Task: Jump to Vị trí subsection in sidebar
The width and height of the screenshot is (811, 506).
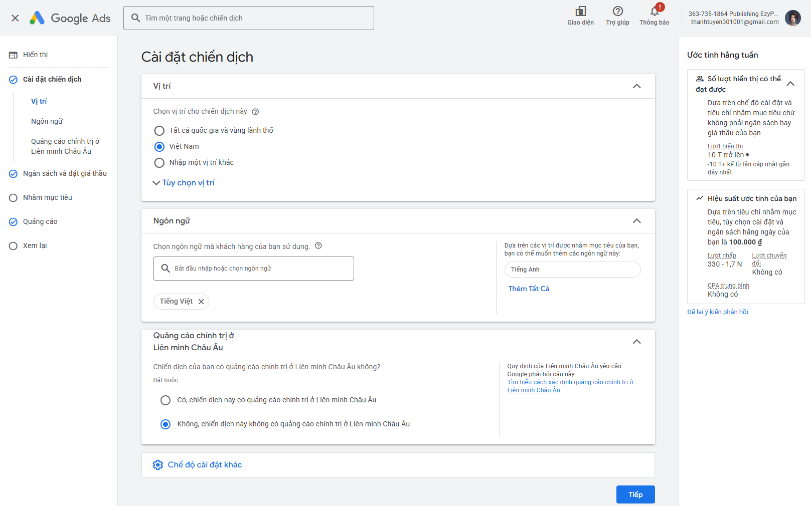Action: pos(39,101)
